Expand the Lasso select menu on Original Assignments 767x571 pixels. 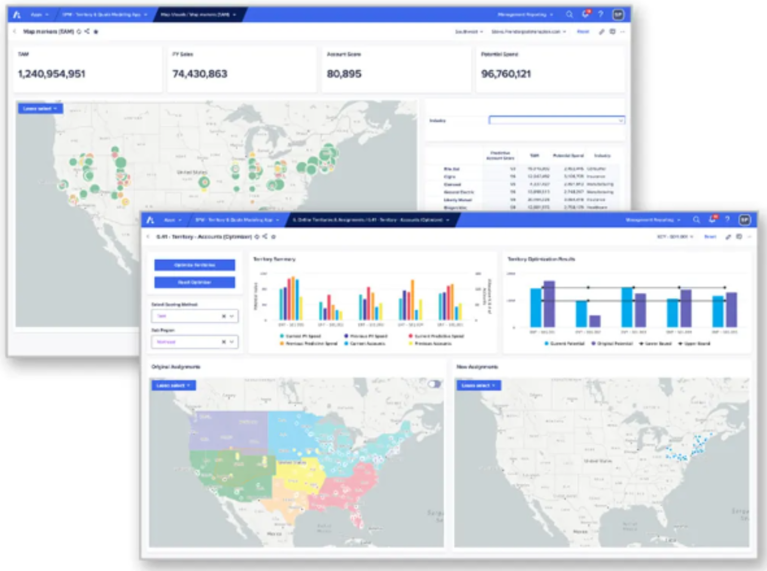click(x=174, y=385)
